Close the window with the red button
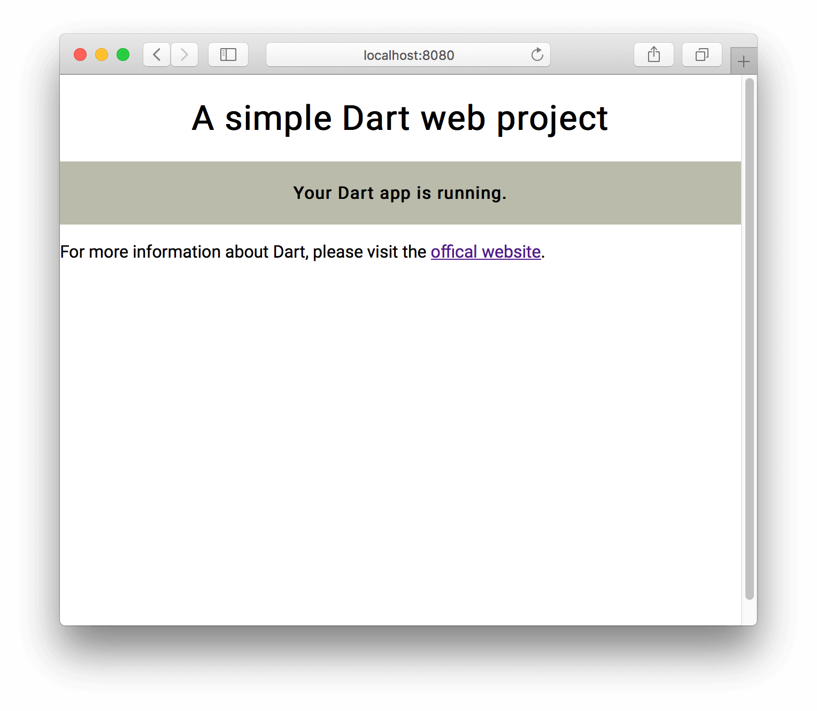The width and height of the screenshot is (817, 711). pyautogui.click(x=80, y=55)
